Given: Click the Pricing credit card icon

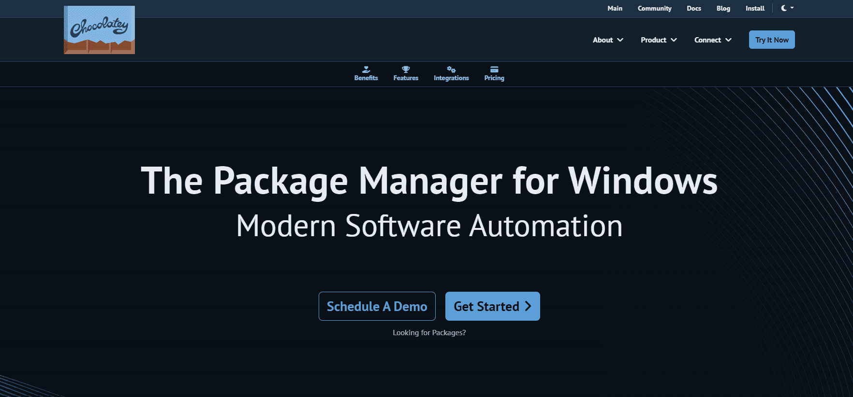Looking at the screenshot, I should click(x=494, y=70).
